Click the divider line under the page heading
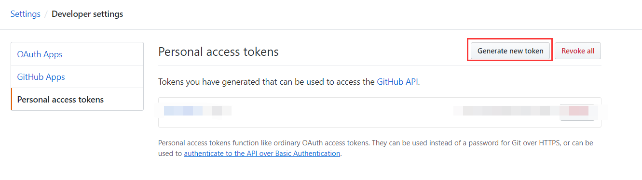Image resolution: width=642 pixels, height=180 pixels. 380,65
